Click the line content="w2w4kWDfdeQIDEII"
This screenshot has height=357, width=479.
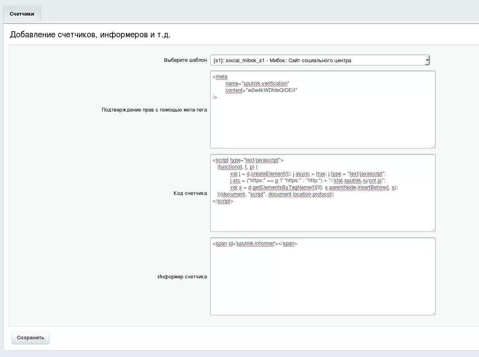click(261, 90)
